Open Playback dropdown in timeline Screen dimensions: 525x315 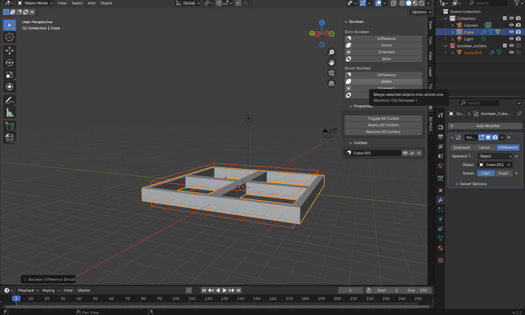(x=28, y=290)
